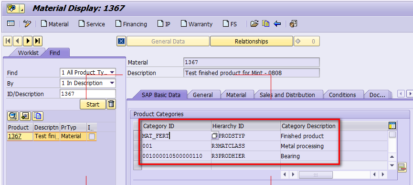The image size is (413, 185).
Task: Click the horizontal scrollbar thumb under table
Action: 316,175
